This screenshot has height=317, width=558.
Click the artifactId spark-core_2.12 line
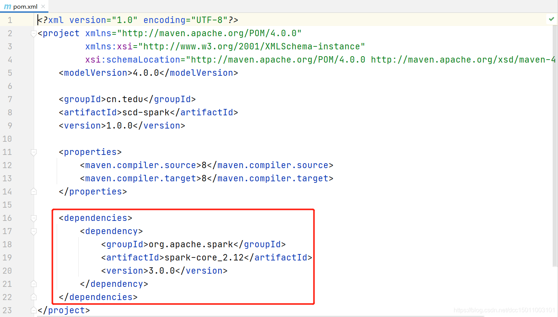[206, 257]
